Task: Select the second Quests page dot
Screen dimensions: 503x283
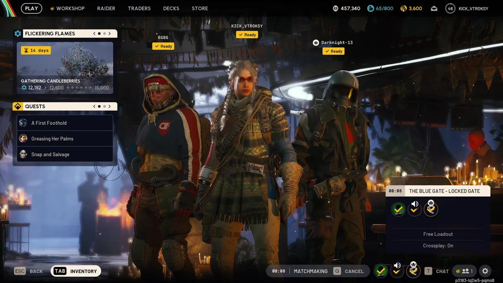Action: tap(104, 107)
